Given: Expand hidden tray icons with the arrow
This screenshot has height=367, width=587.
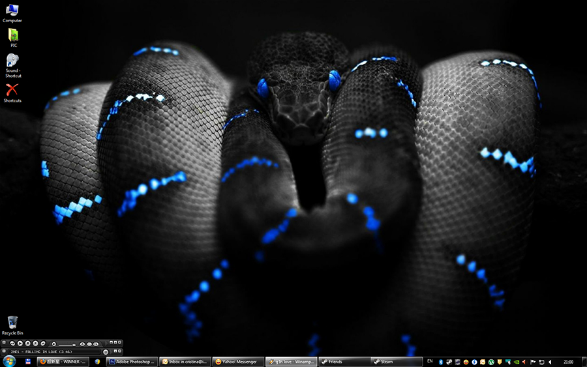Looking at the screenshot, I should [x=550, y=362].
